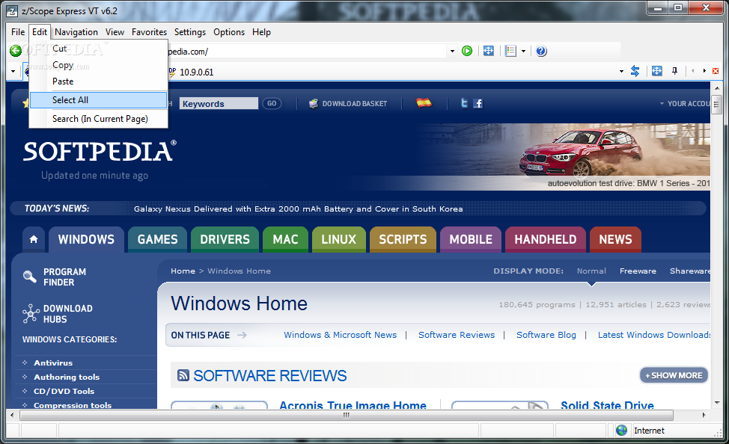This screenshot has width=729, height=444.
Task: Click the green Go play icon
Action: point(467,51)
